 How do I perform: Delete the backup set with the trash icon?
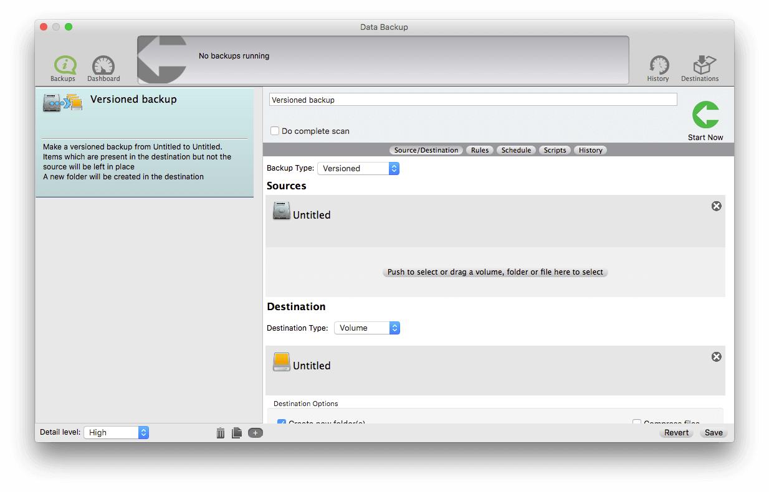tap(220, 432)
